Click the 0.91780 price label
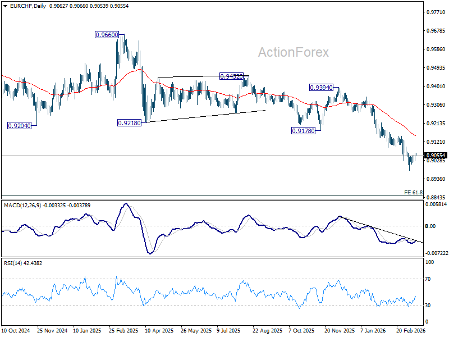This screenshot has width=449, height=337. click(303, 131)
